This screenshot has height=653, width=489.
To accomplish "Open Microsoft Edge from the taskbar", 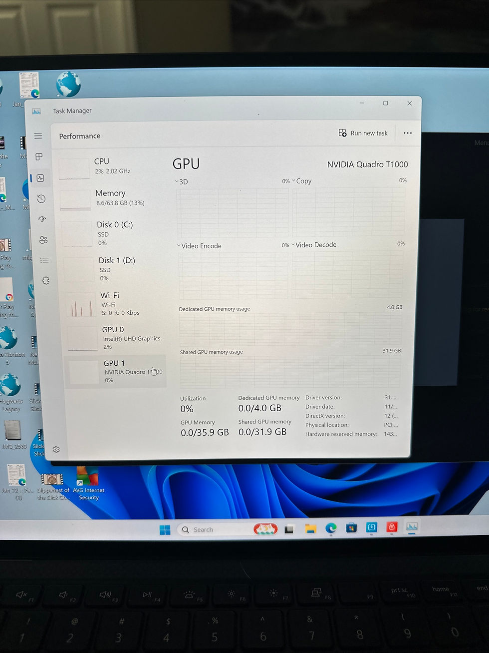I will pos(331,528).
